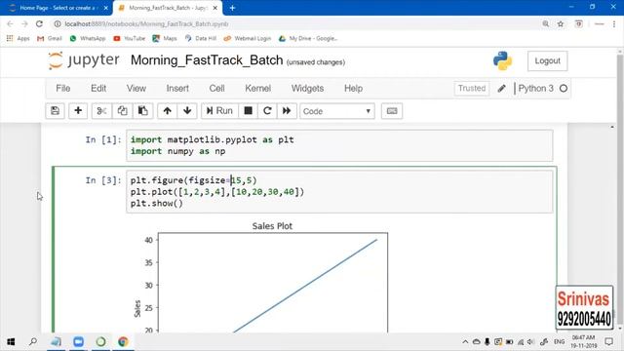Open Windows Start menu

11,342
